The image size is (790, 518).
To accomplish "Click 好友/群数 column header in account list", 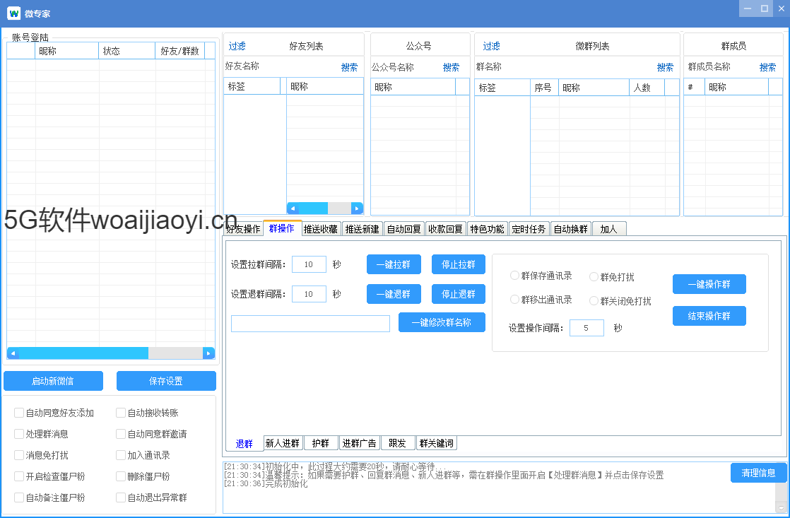I will 180,51.
